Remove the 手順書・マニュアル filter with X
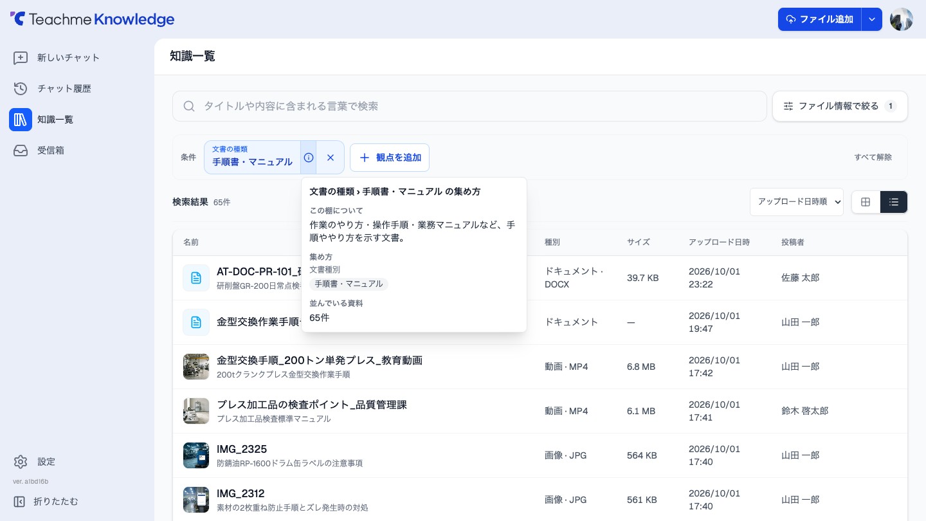The width and height of the screenshot is (926, 521). 331,158
